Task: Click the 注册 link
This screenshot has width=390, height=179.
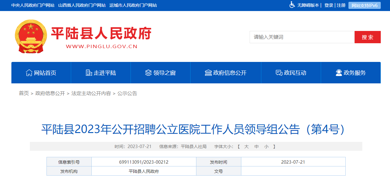Action: click(x=341, y=5)
